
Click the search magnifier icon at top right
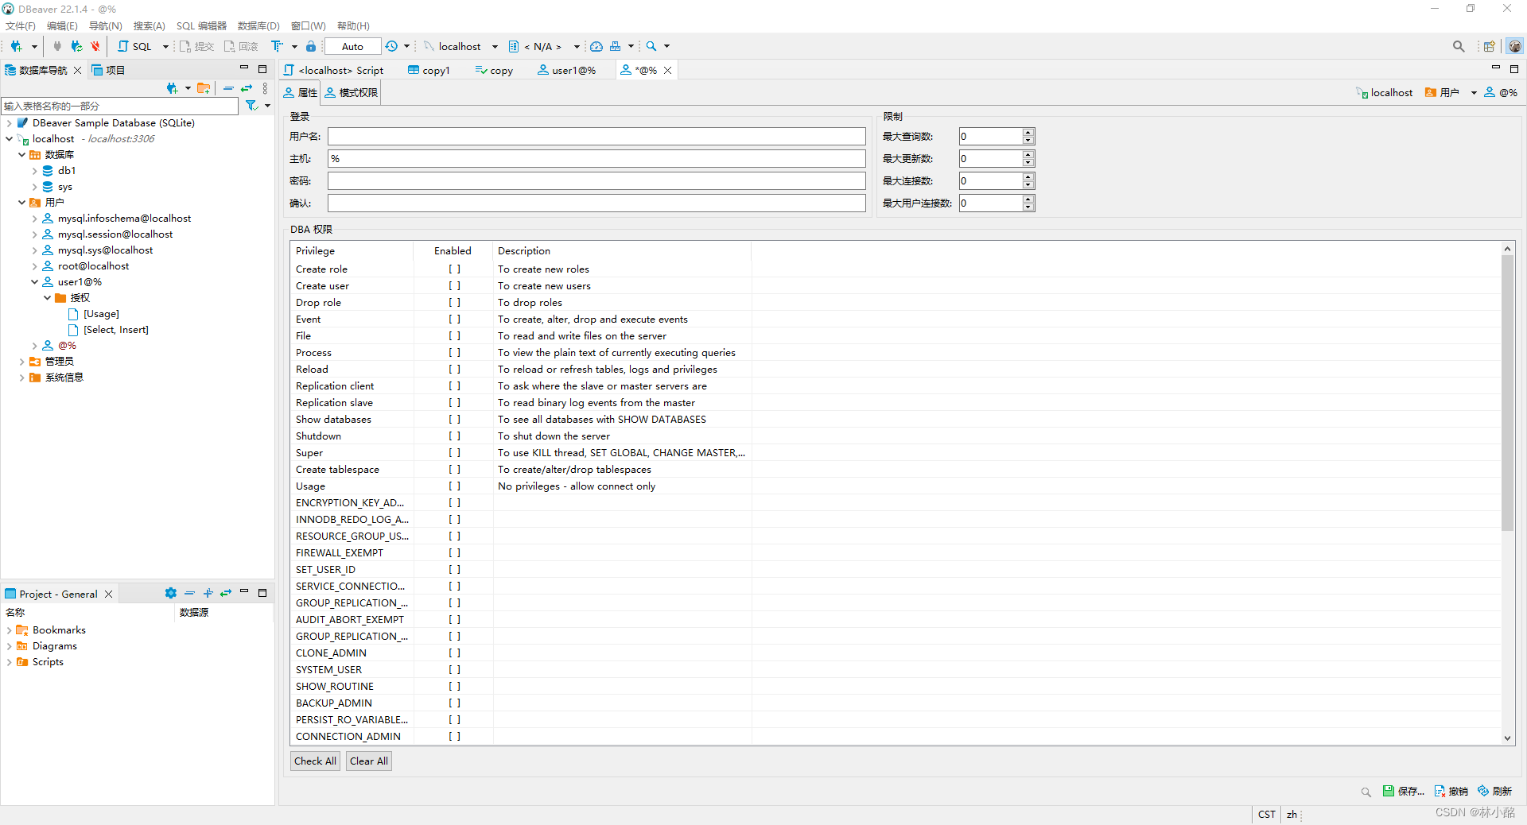[1459, 46]
